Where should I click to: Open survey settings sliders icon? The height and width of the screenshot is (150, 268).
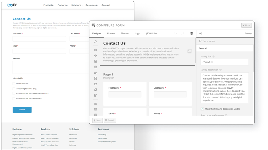[x=192, y=33]
